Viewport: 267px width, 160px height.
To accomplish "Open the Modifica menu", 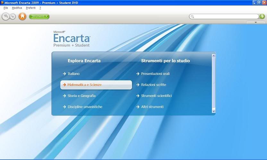I will (17, 8).
